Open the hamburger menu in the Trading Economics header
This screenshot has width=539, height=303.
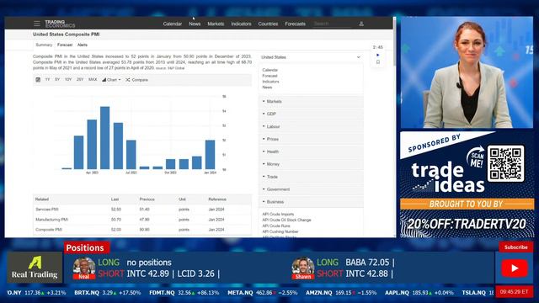pyautogui.click(x=37, y=24)
